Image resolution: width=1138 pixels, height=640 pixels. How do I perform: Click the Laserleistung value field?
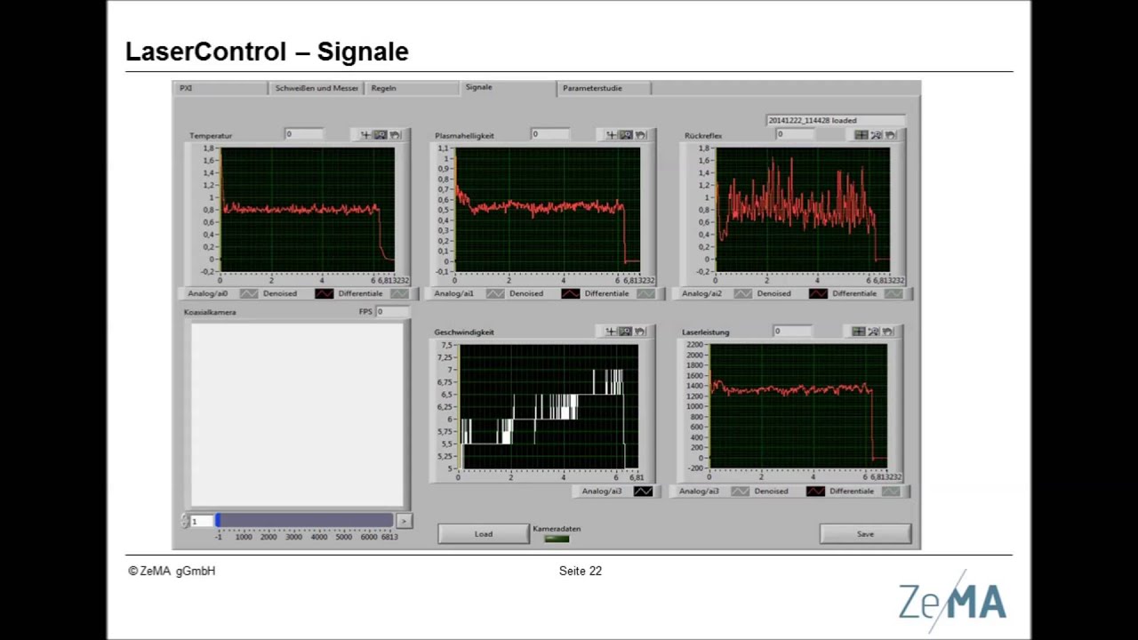[792, 331]
